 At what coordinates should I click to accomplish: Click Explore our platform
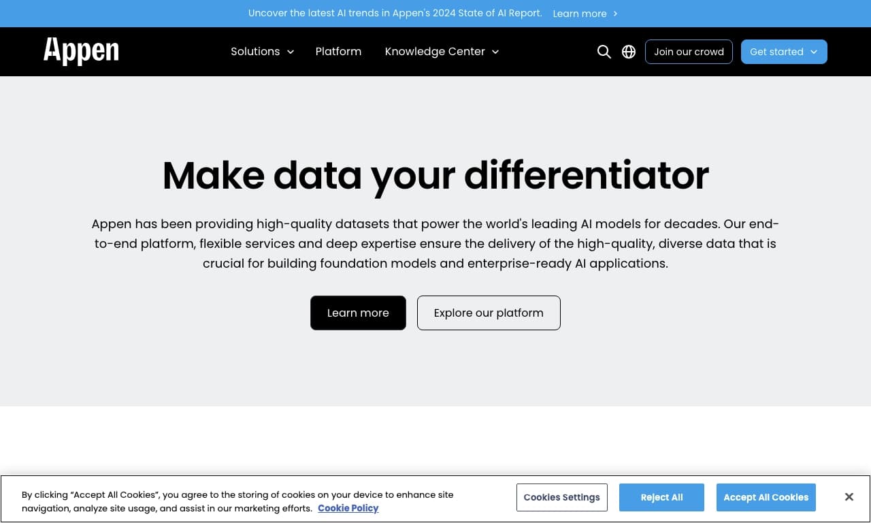(x=489, y=313)
